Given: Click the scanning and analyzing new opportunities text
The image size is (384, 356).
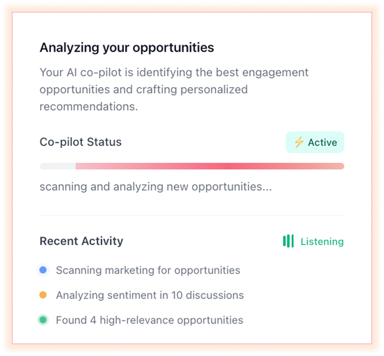Looking at the screenshot, I should tap(155, 187).
